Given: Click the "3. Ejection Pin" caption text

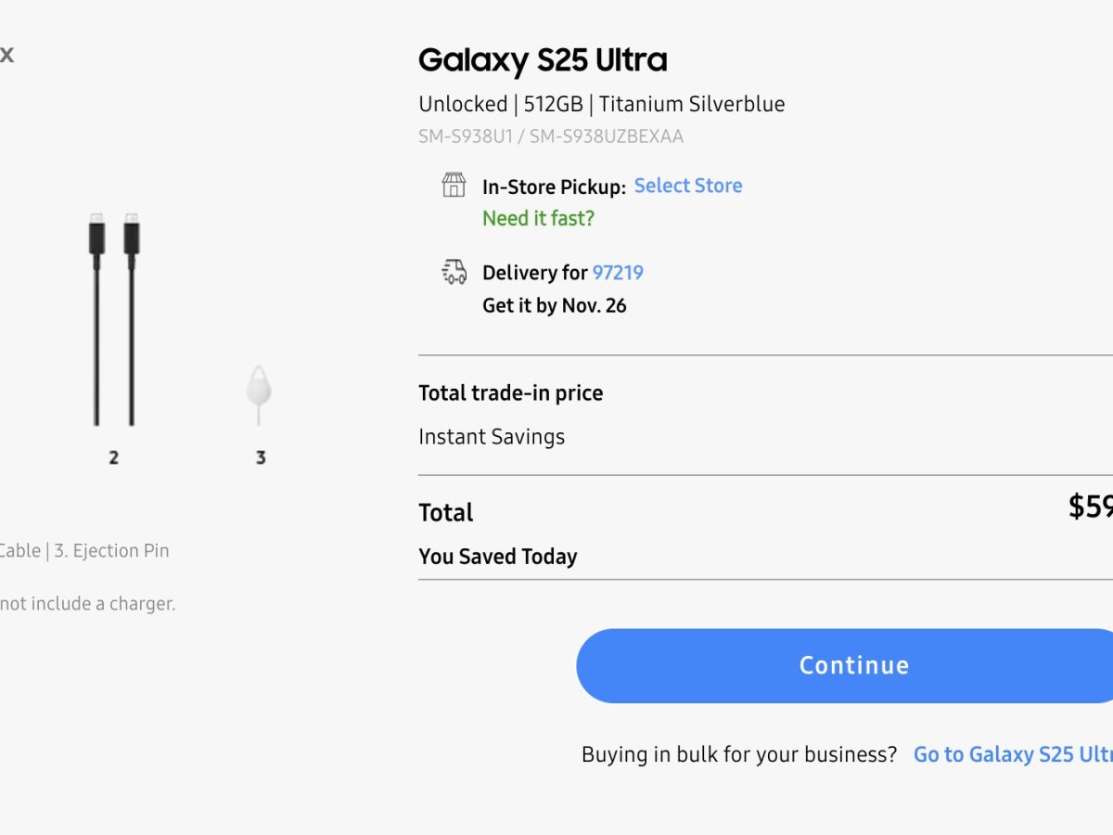Looking at the screenshot, I should coord(111,551).
